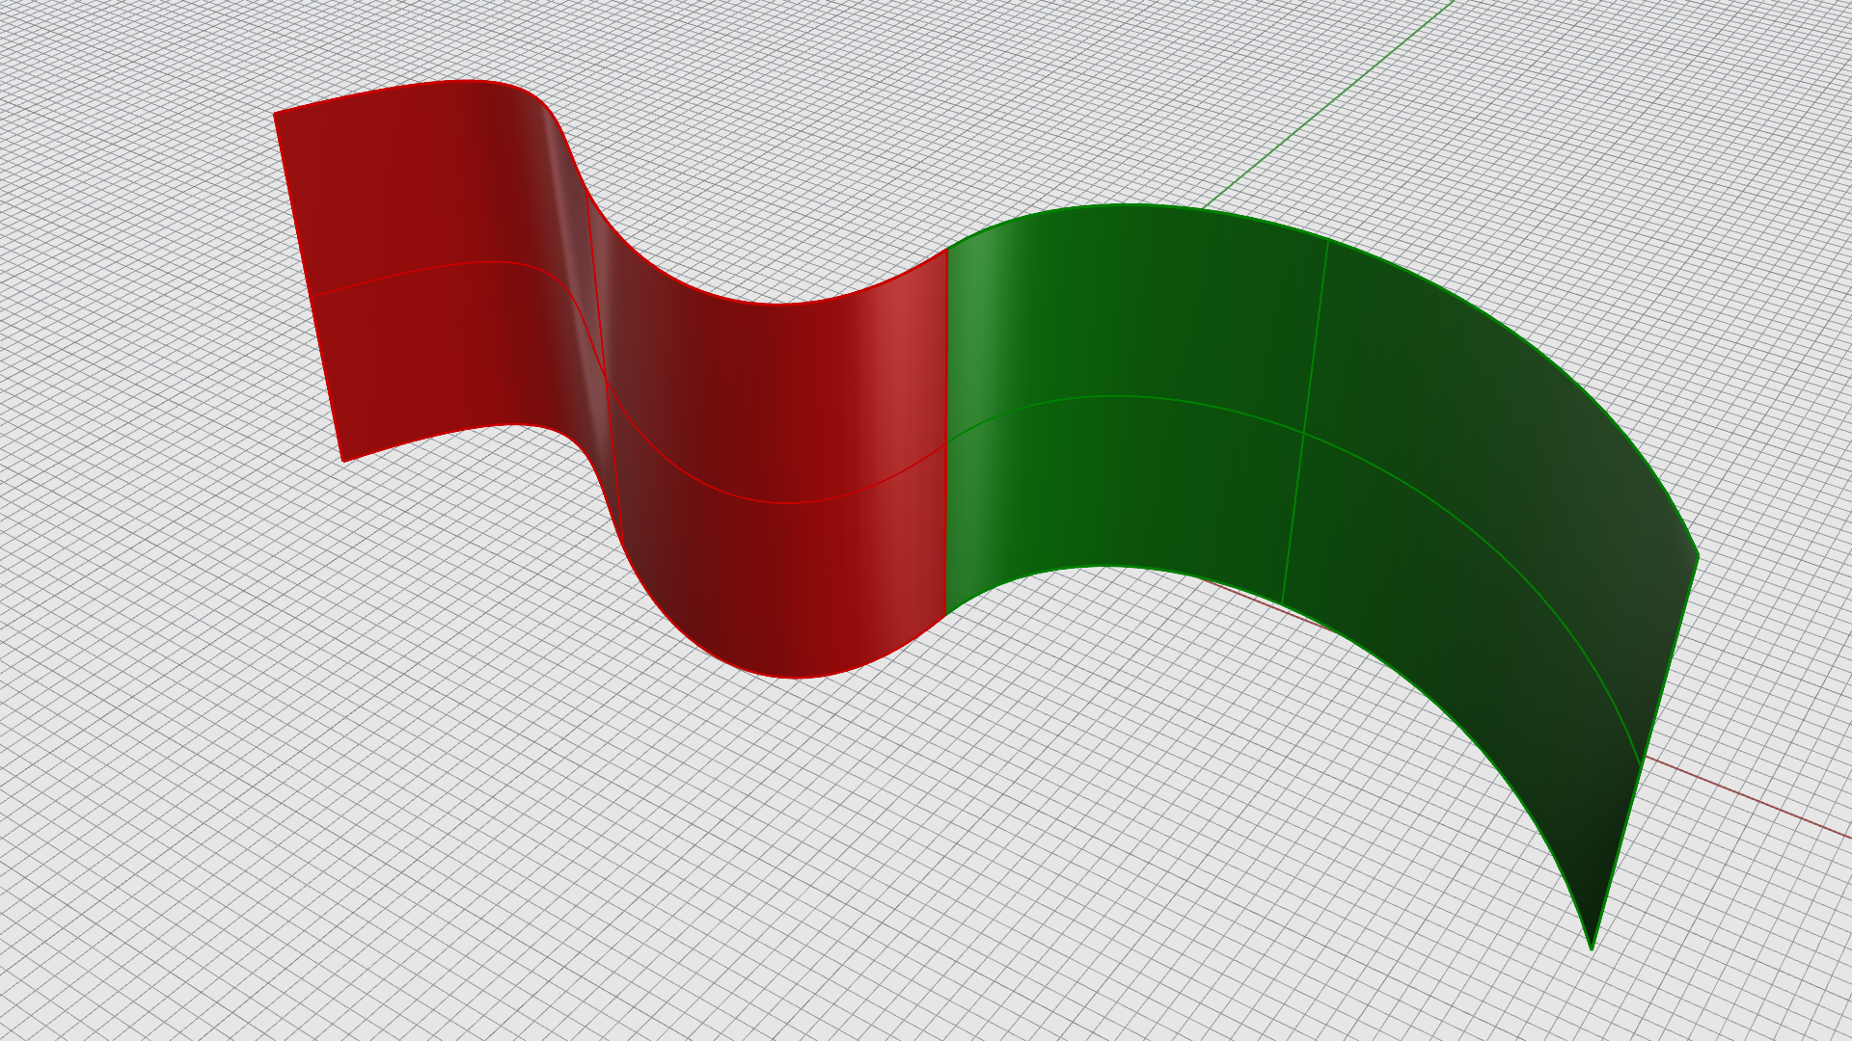Click the upper-right corner of green surface
Screen dimensions: 1852x1041
click(x=1697, y=556)
